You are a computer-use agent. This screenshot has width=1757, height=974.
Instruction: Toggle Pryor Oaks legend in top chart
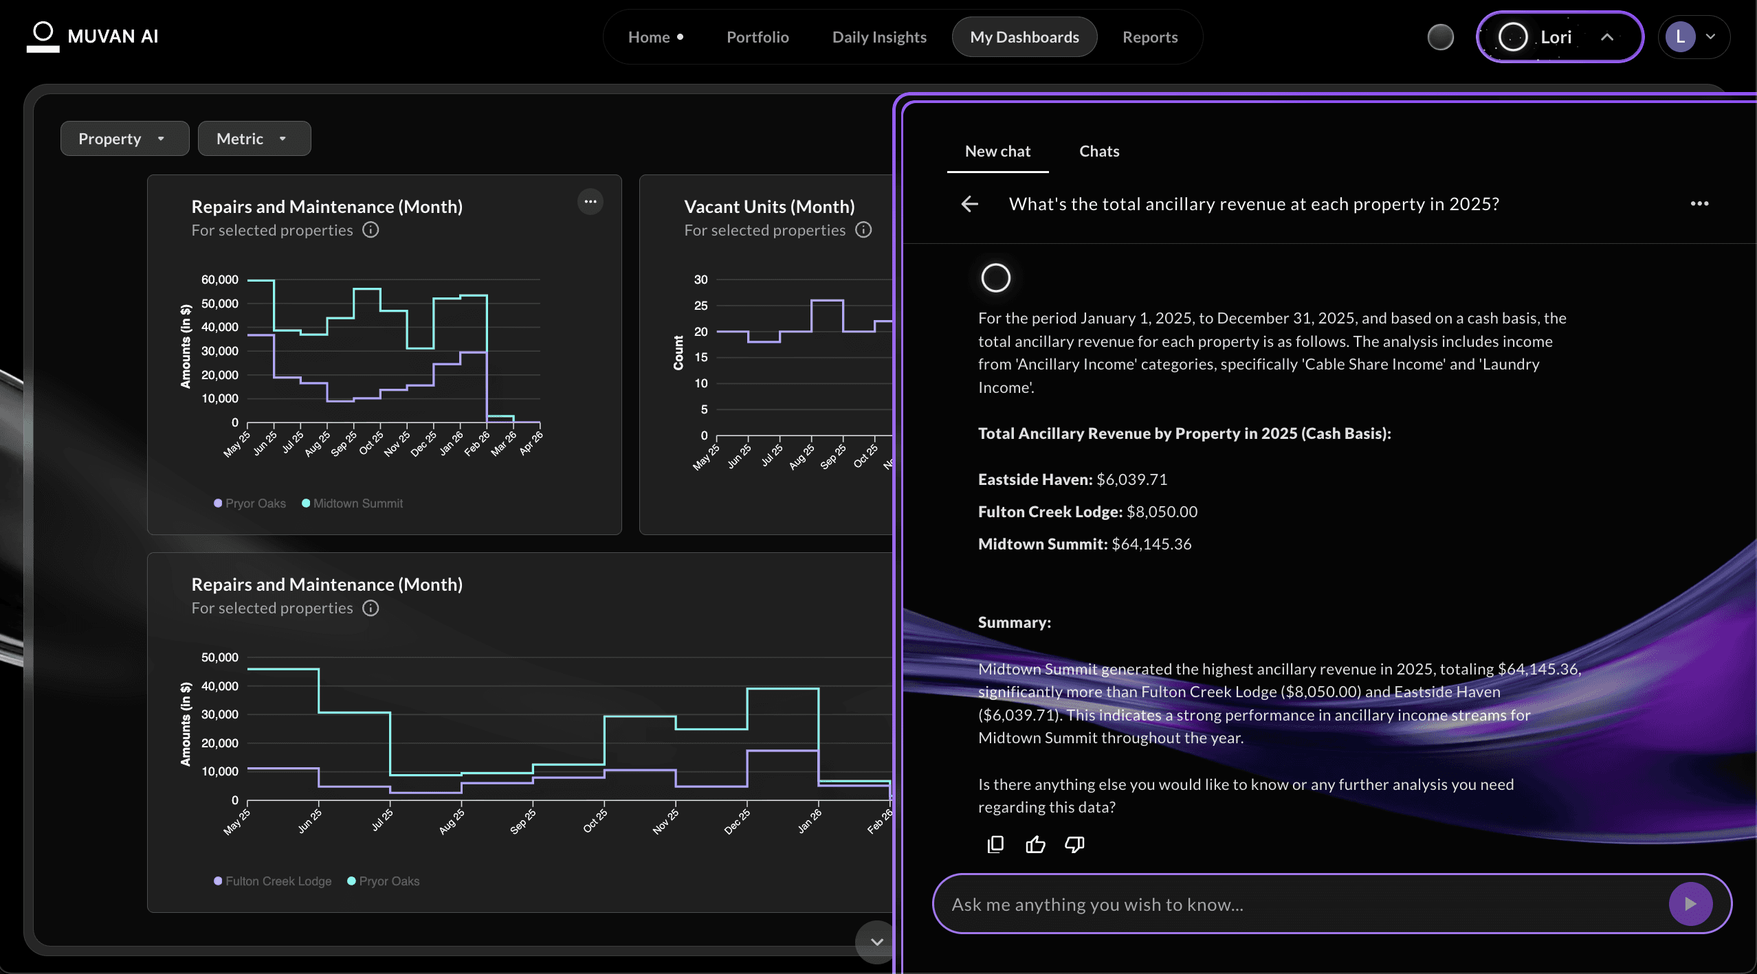pos(250,503)
